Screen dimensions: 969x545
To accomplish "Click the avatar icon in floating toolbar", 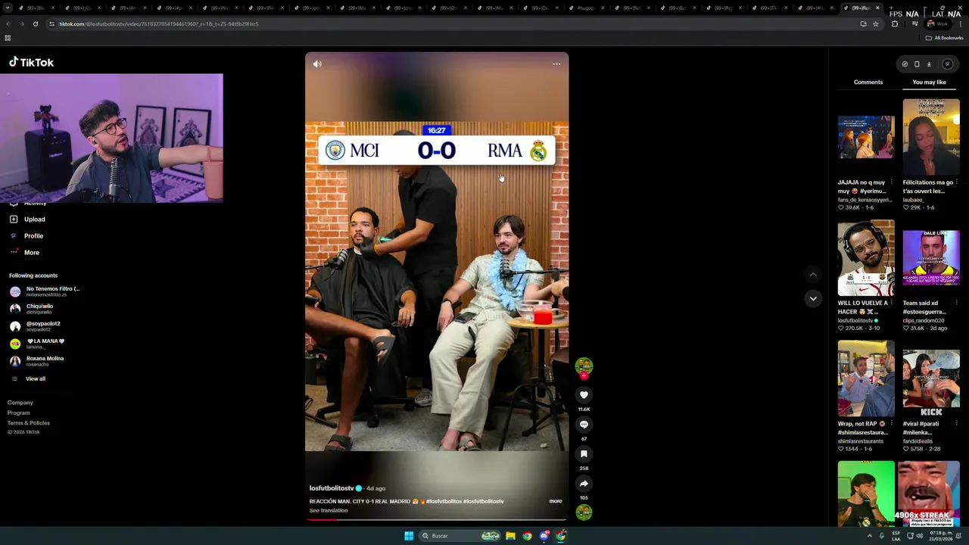I will point(947,64).
